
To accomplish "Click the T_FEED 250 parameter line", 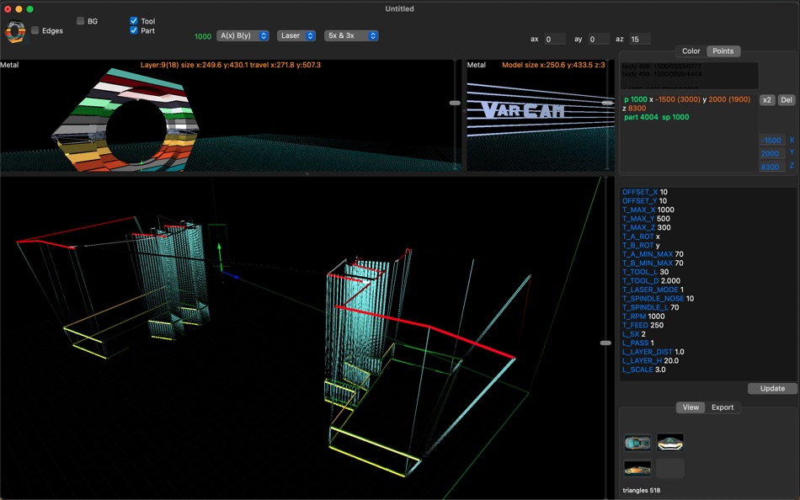I will (x=643, y=326).
